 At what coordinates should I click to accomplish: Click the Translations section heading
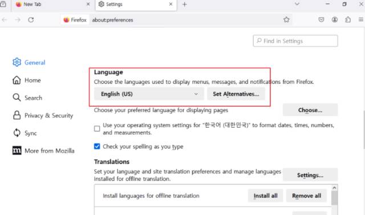pos(112,161)
